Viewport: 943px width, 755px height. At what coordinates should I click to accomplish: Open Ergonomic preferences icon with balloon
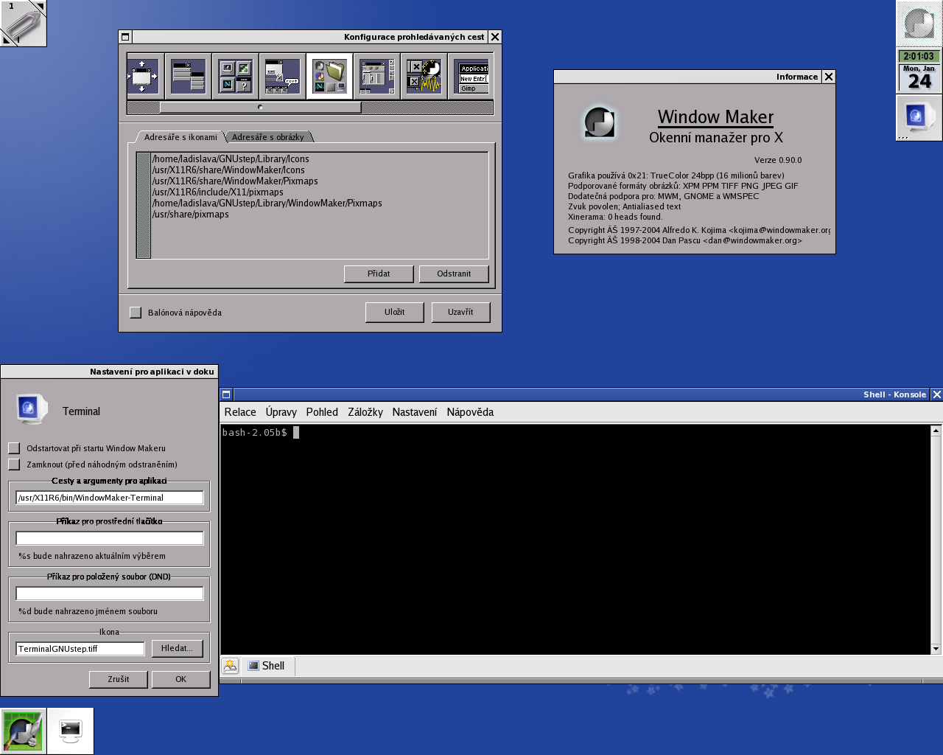tap(282, 76)
